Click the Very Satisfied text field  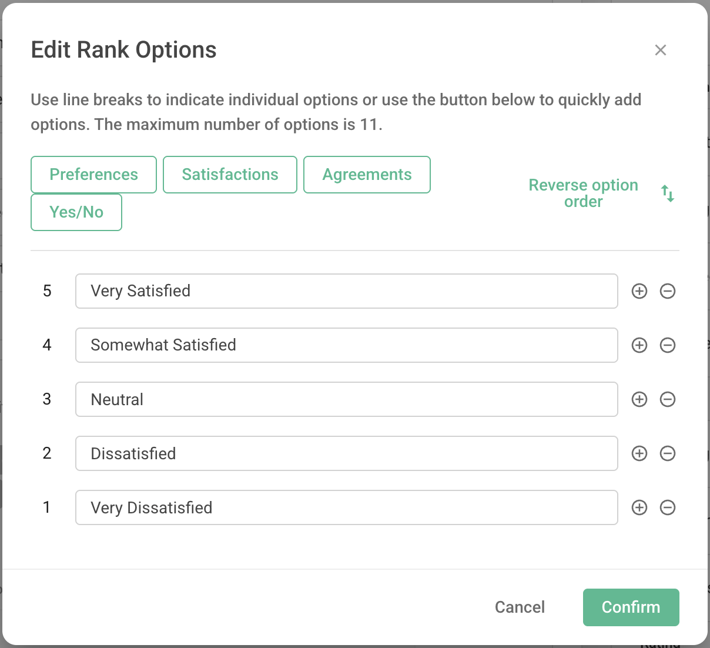coord(346,291)
